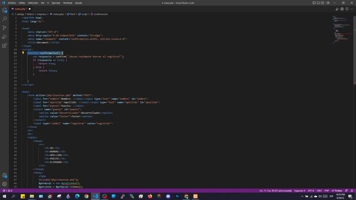Open the Run and Debug view
Viewport: 356px width, 200px height.
4,37
